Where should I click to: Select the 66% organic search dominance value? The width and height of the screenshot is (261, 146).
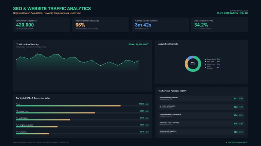coord(80,25)
